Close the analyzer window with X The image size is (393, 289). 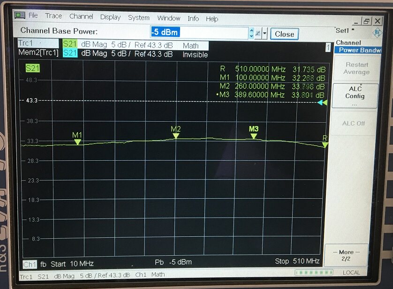tap(378, 21)
